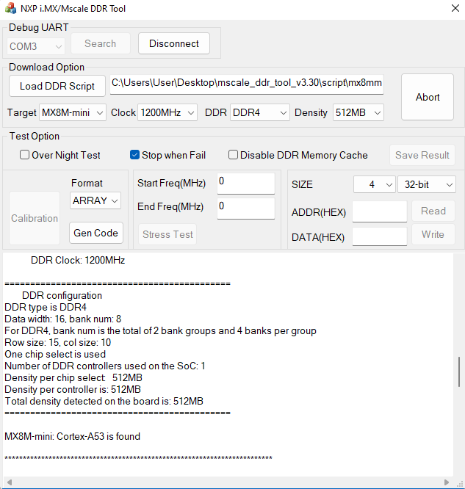The width and height of the screenshot is (465, 489).
Task: Click the 'DDR configuration' heading line
Action: (62, 295)
